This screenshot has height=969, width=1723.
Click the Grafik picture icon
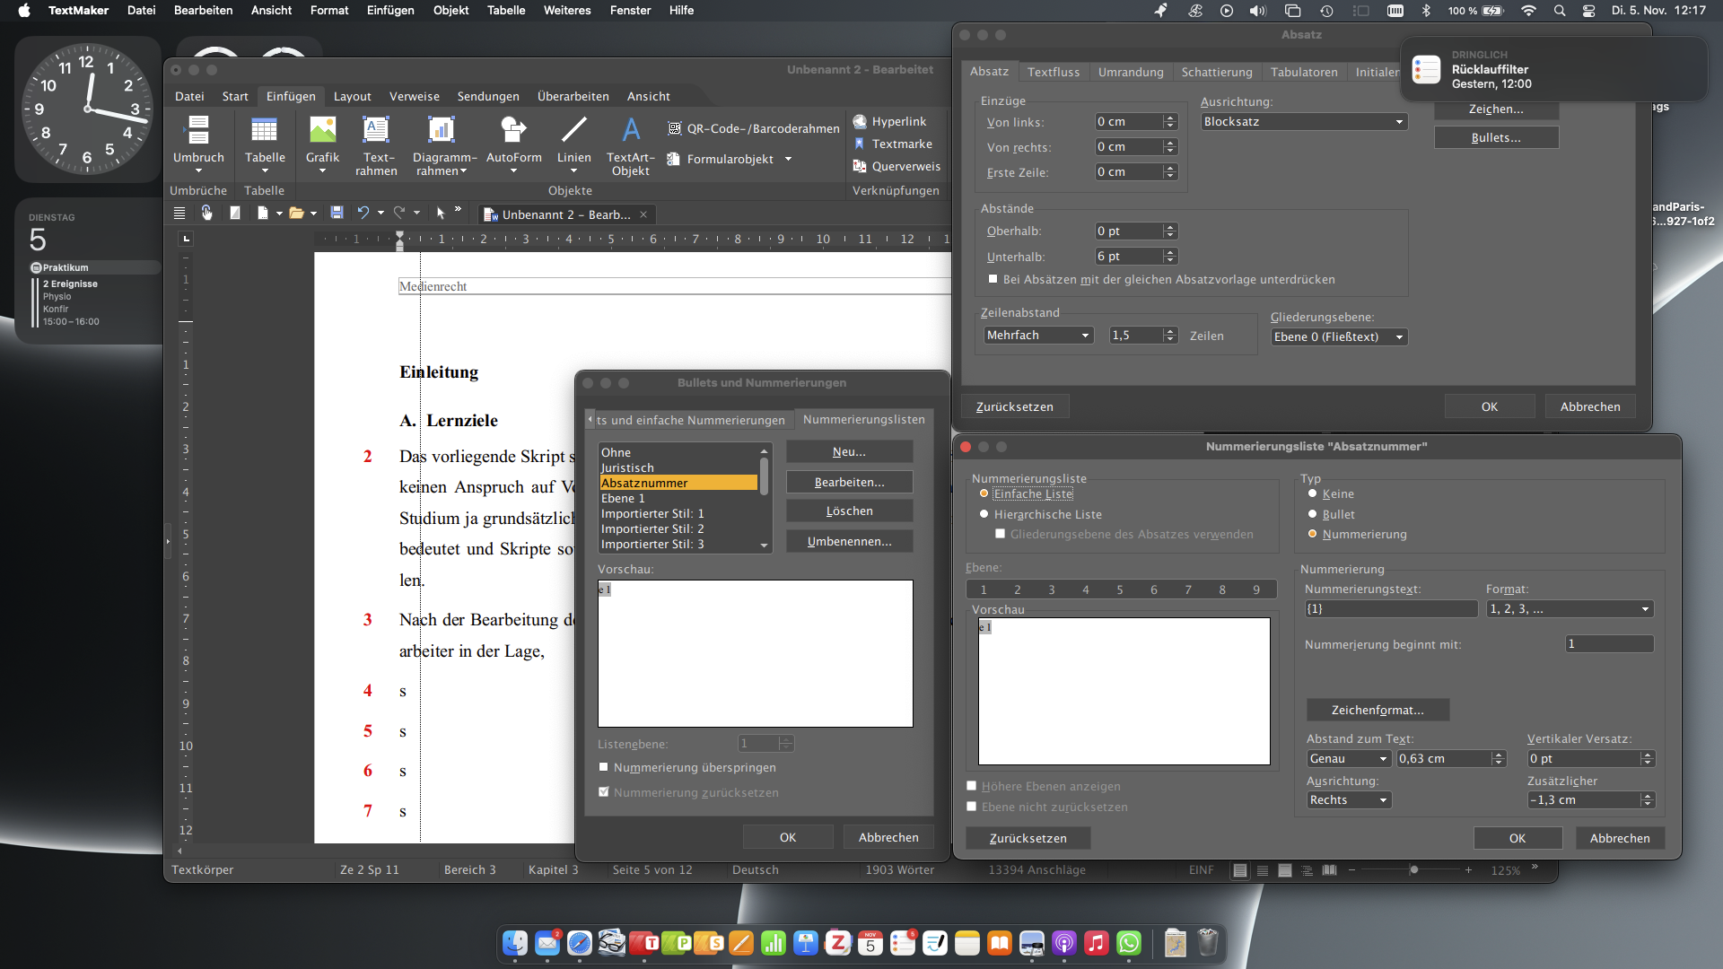click(x=322, y=131)
